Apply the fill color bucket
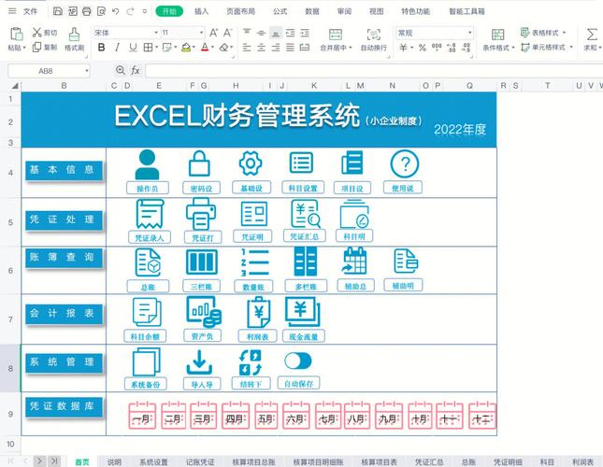 pyautogui.click(x=186, y=48)
